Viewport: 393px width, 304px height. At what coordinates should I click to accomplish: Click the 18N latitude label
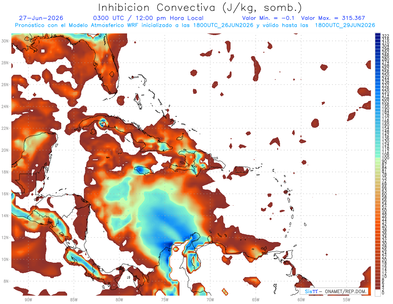(5, 172)
